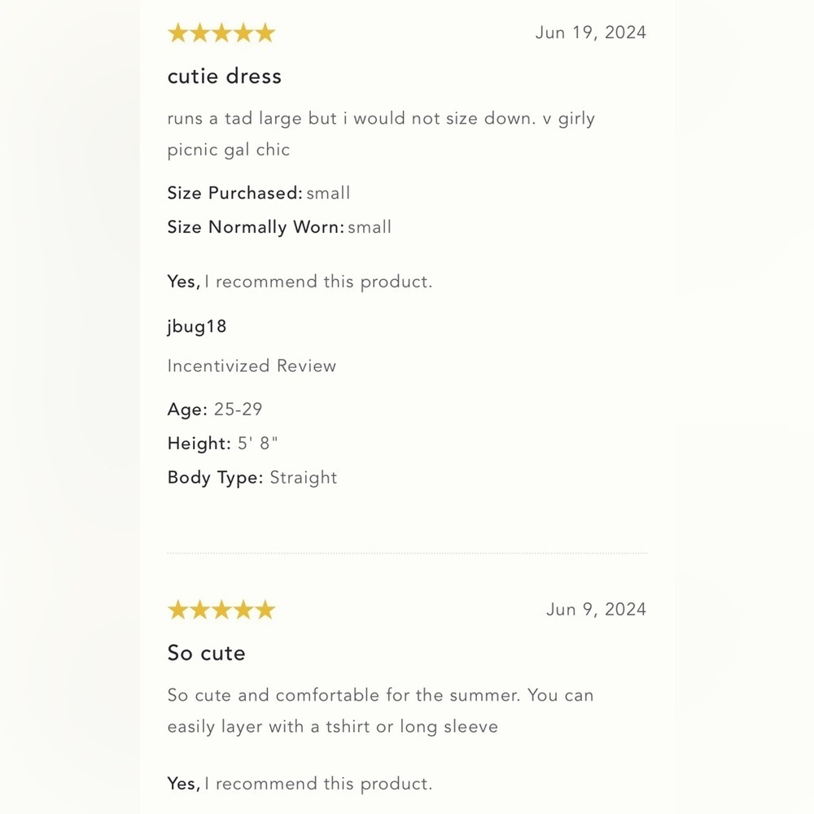Click the 'cutie dress' review title
This screenshot has width=814, height=814.
coord(225,77)
